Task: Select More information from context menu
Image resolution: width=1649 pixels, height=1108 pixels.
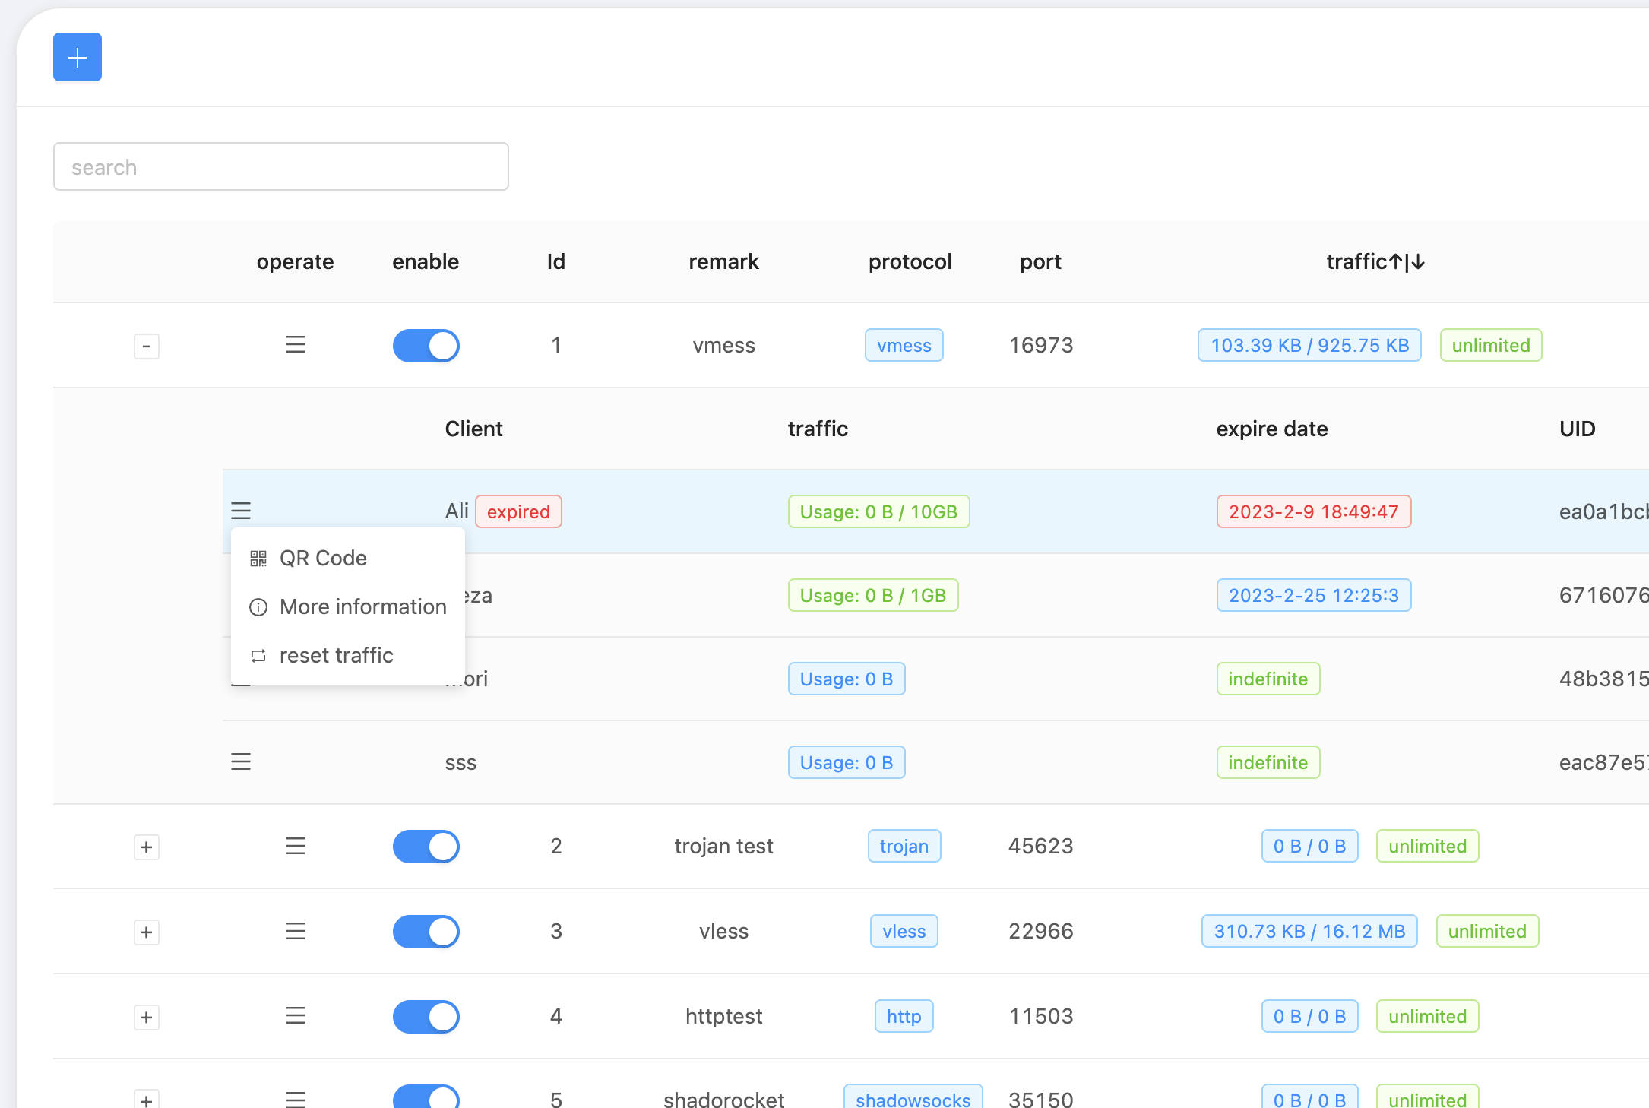Action: 362,606
